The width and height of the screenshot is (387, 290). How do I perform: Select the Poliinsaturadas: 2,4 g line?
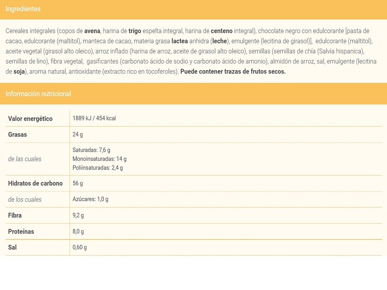[x=98, y=168]
